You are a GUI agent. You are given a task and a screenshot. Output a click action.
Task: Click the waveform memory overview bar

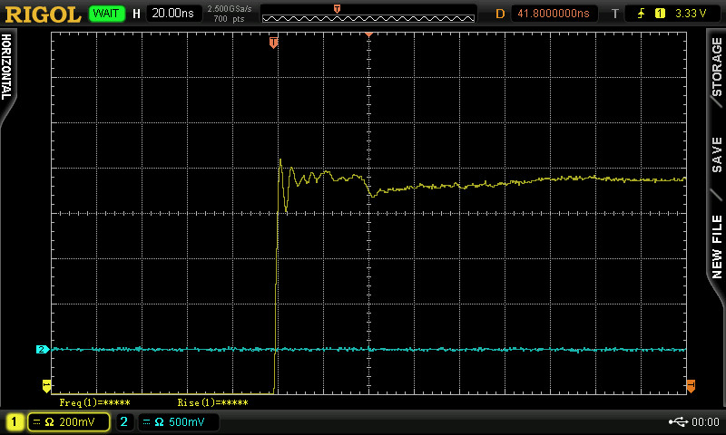pyautogui.click(x=368, y=14)
